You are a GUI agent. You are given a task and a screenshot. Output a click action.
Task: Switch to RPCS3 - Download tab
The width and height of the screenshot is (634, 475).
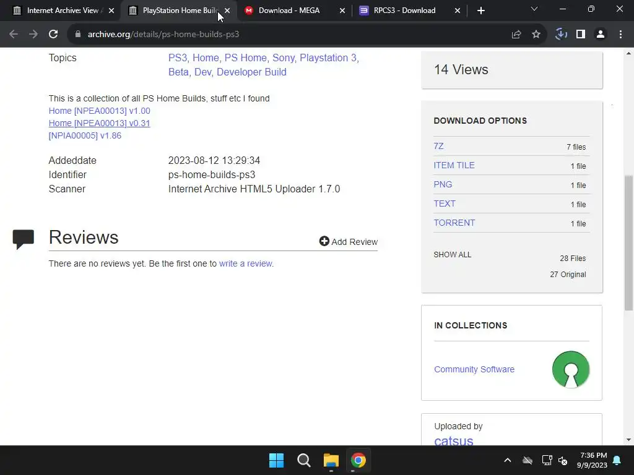(404, 11)
